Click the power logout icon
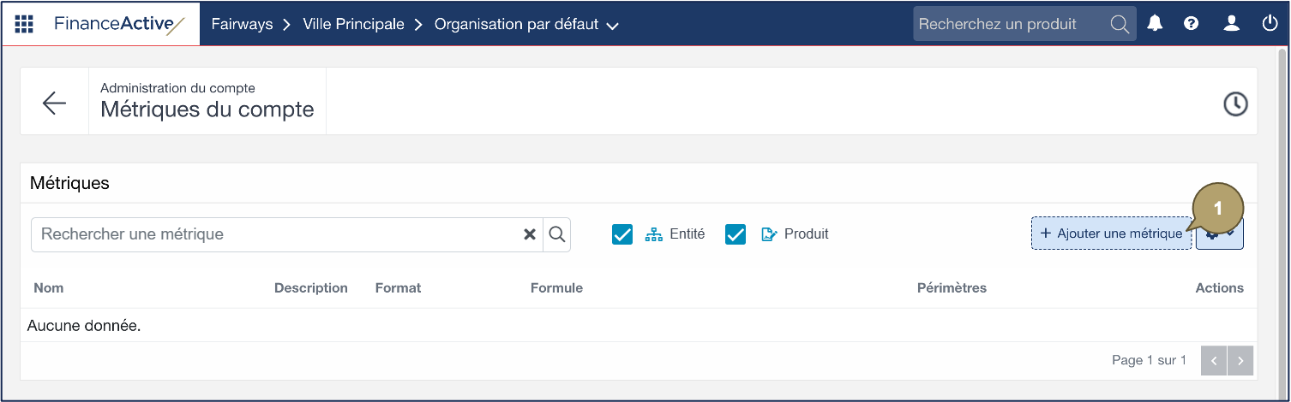Image resolution: width=1291 pixels, height=402 pixels. point(1270,24)
